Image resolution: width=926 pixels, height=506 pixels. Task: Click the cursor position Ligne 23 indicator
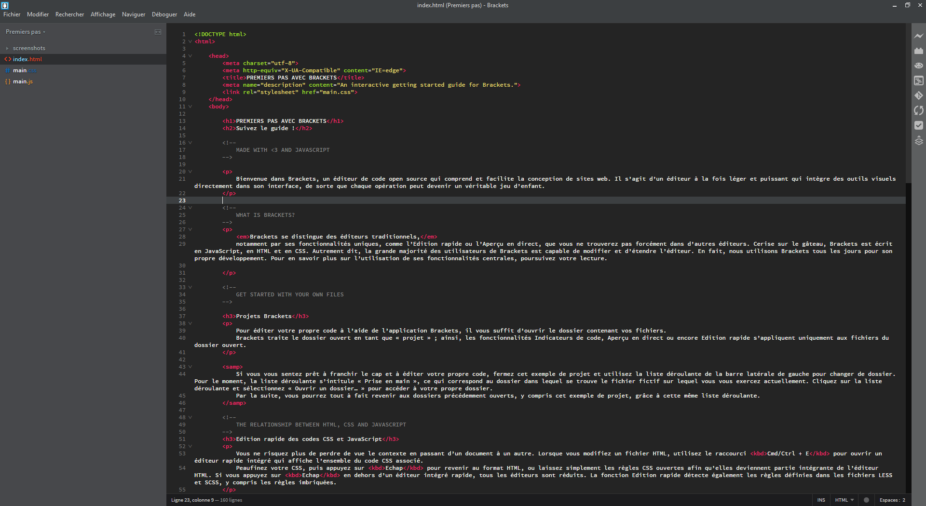click(192, 500)
